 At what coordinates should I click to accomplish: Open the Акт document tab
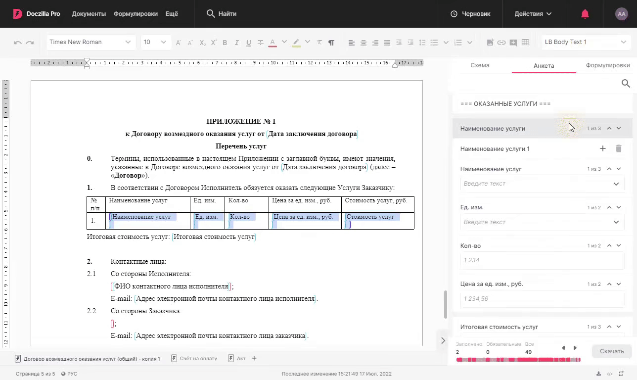[x=237, y=358]
